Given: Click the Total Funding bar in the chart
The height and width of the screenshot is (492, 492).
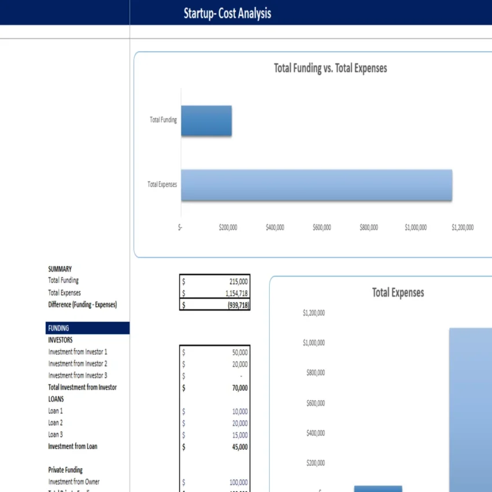Looking at the screenshot, I should (206, 120).
